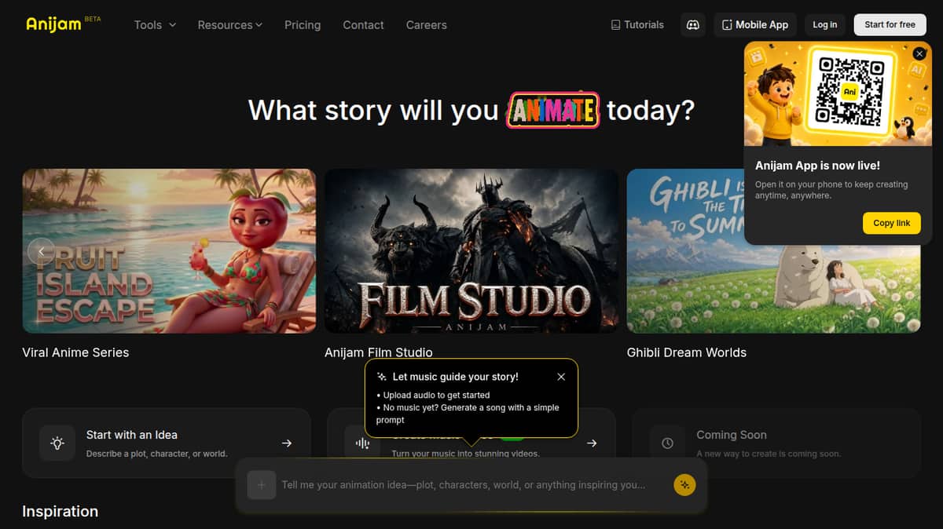943x529 pixels.
Task: Click the Viral Anime Series title
Action: [x=75, y=352]
